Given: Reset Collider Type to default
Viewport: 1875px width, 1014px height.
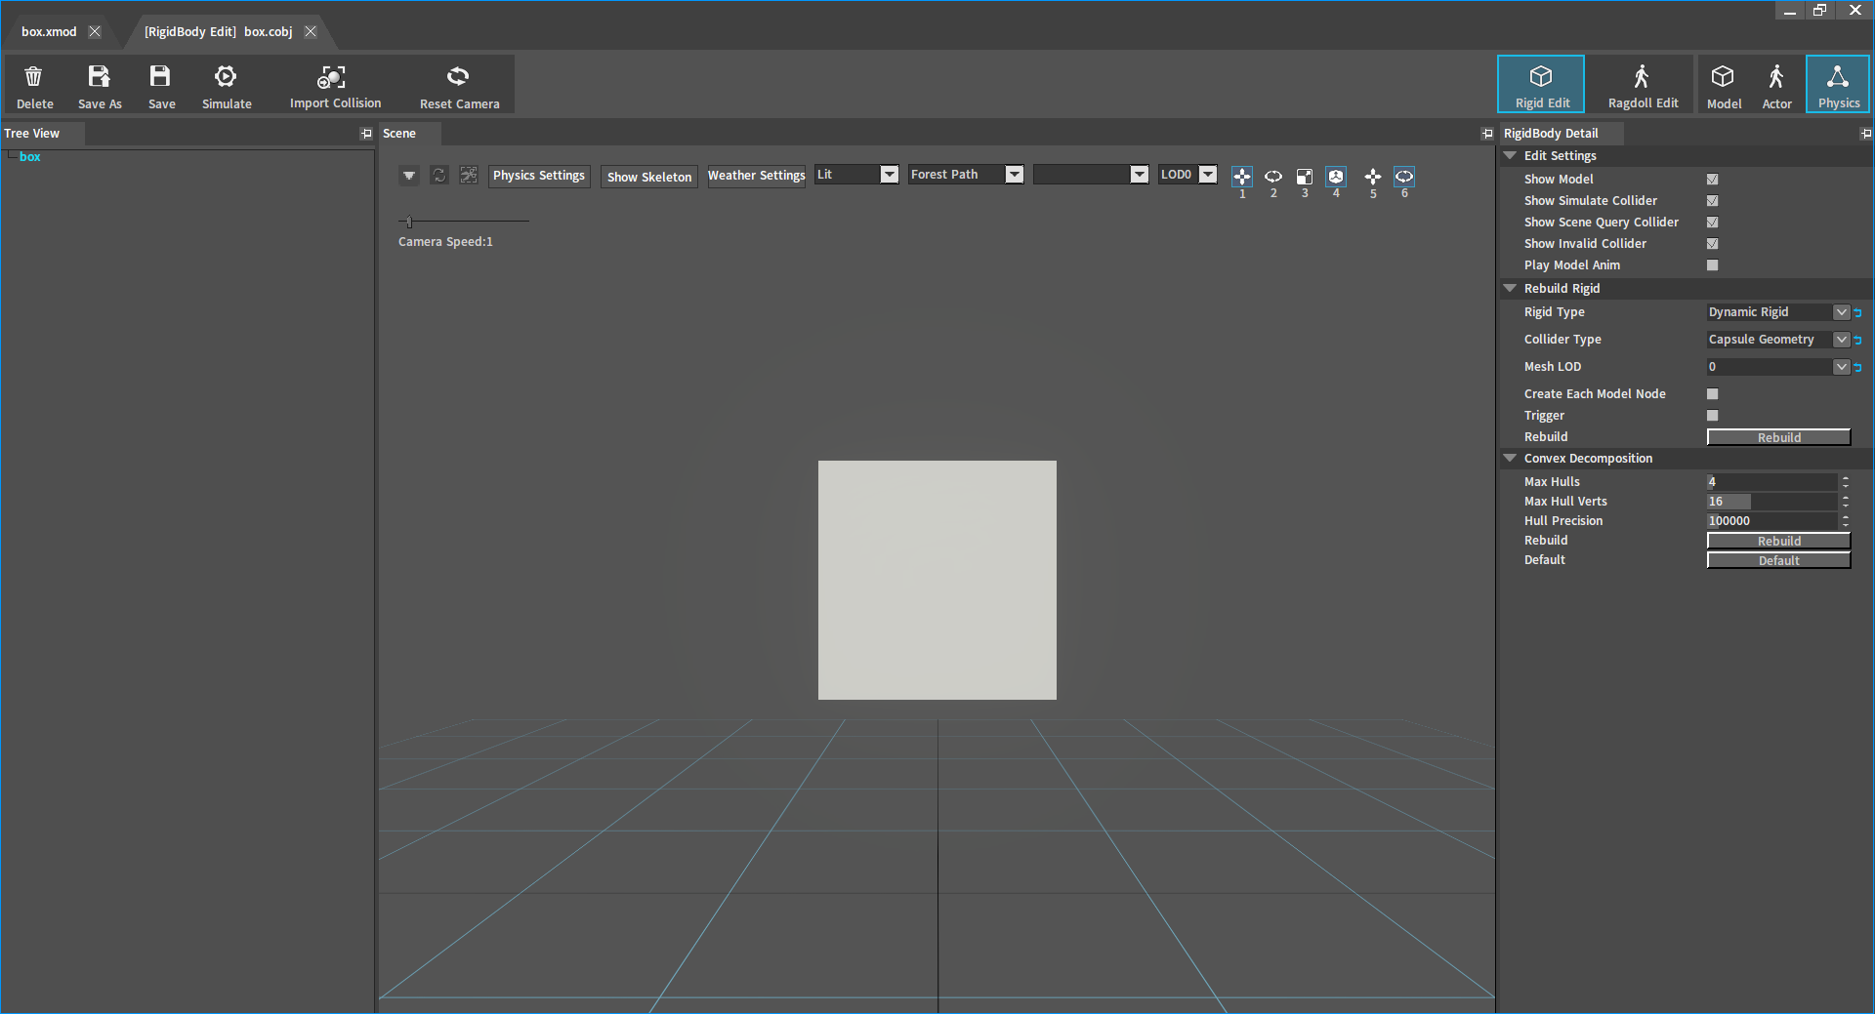Looking at the screenshot, I should coord(1857,341).
